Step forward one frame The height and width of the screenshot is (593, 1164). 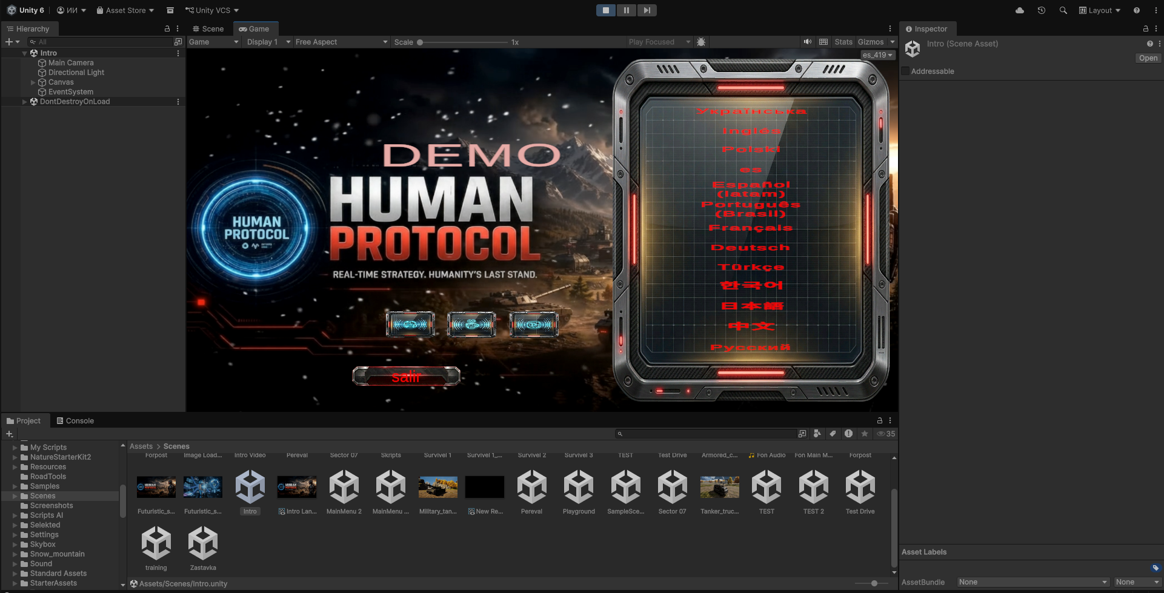click(647, 10)
